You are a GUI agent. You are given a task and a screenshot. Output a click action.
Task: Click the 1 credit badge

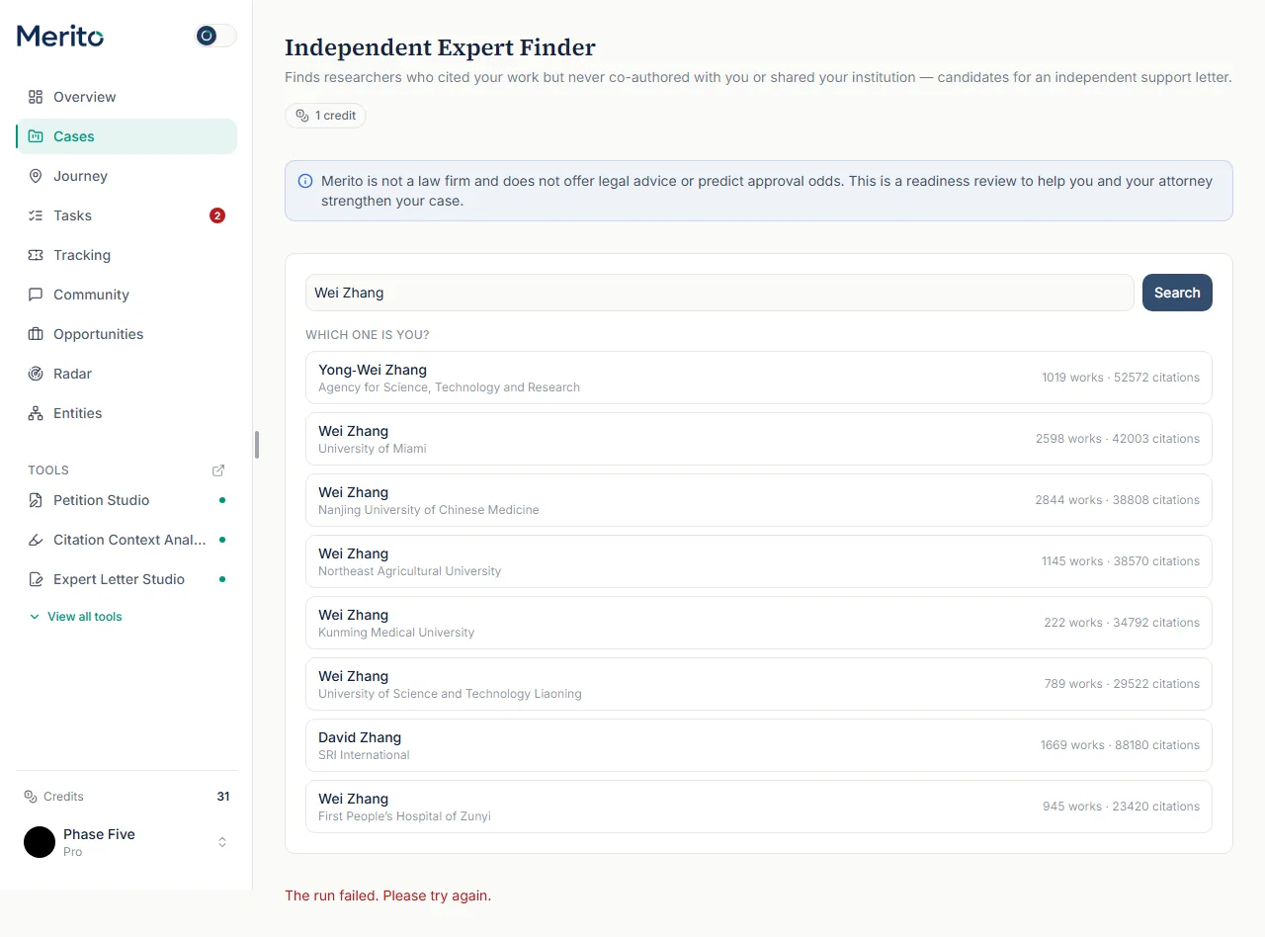[x=325, y=116]
